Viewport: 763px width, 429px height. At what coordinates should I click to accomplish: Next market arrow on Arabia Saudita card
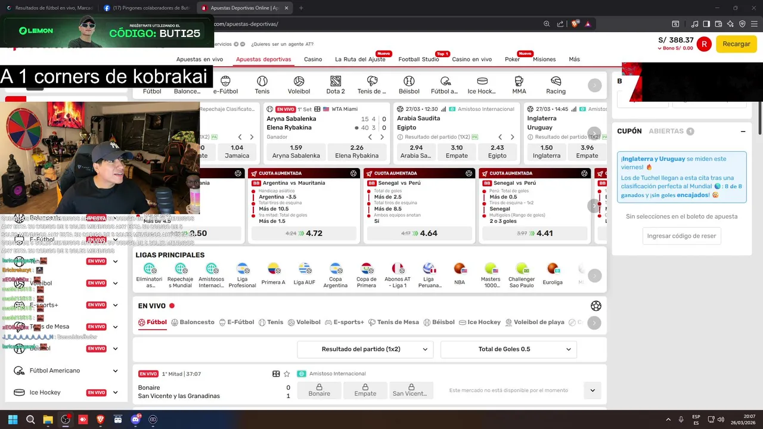click(513, 137)
